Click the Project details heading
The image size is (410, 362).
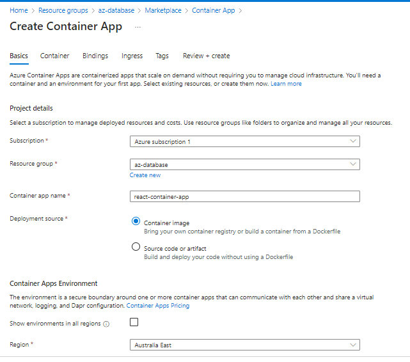(x=31, y=108)
